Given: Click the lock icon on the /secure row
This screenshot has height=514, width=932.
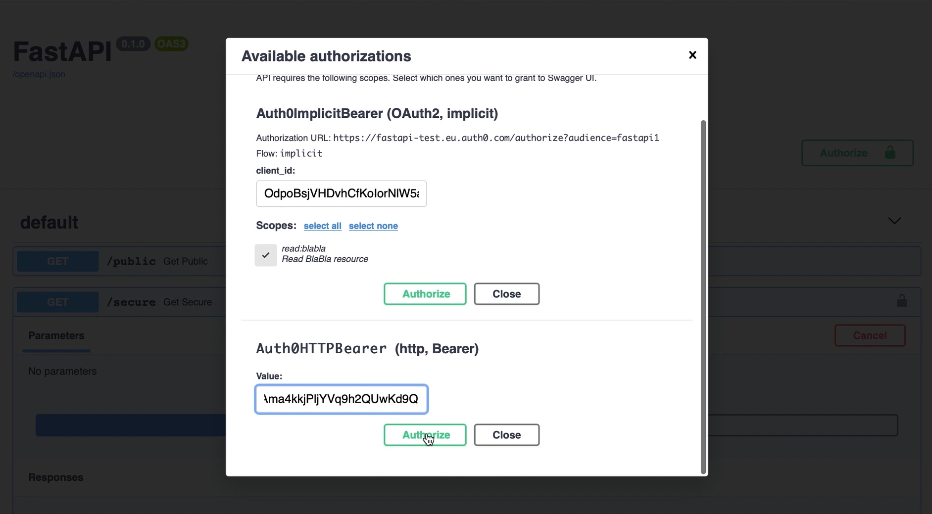Looking at the screenshot, I should (902, 301).
